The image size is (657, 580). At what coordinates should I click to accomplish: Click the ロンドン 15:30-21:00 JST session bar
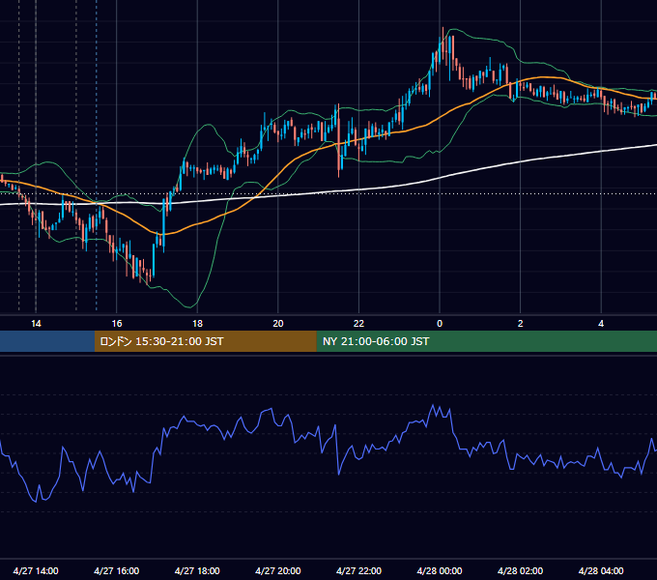pyautogui.click(x=205, y=341)
